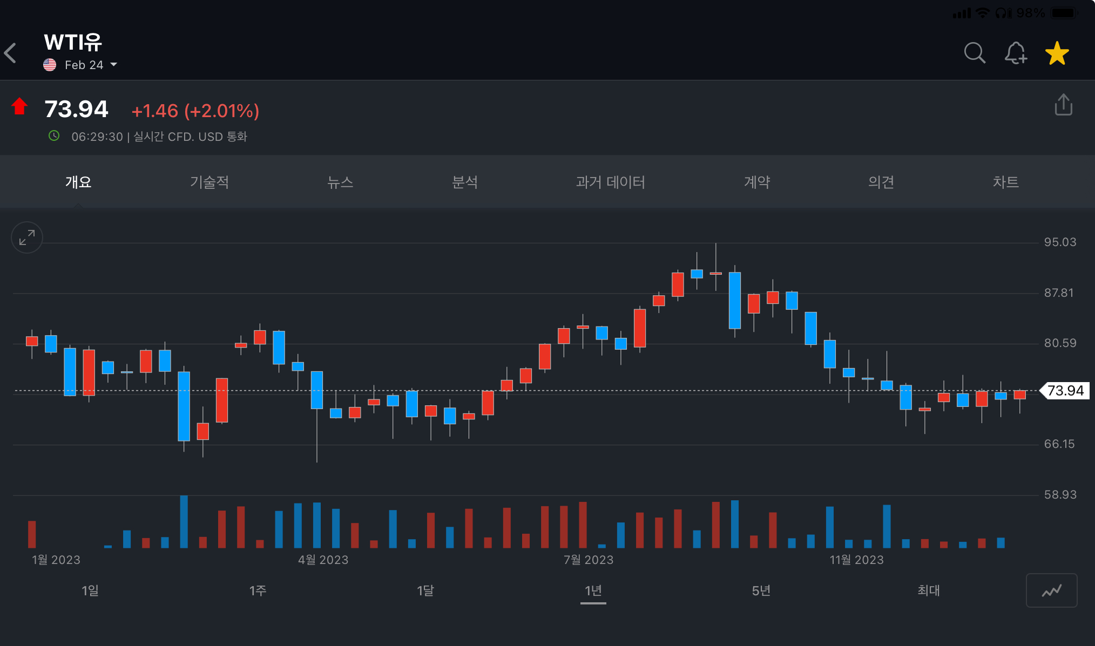This screenshot has width=1095, height=646.
Task: Tap the 11월 2023 date label
Action: tap(857, 560)
